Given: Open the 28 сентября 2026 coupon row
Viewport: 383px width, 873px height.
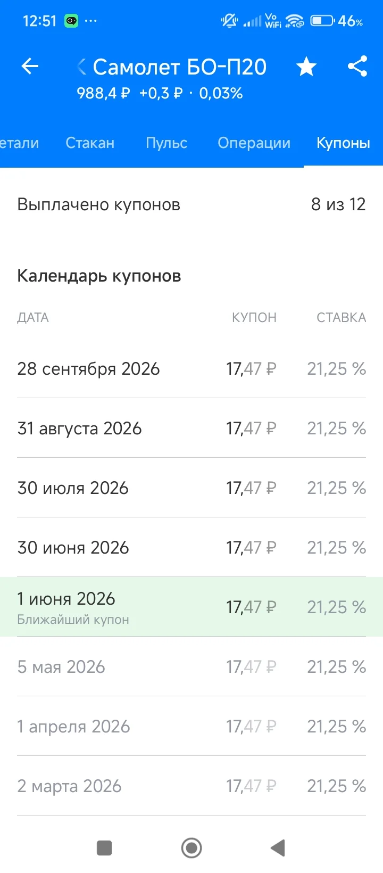Looking at the screenshot, I should [191, 368].
